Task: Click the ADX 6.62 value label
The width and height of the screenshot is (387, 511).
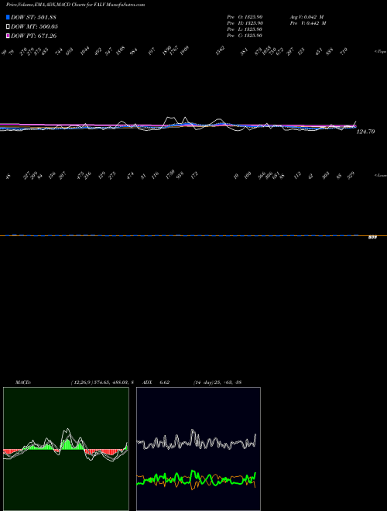Action: pyautogui.click(x=156, y=382)
